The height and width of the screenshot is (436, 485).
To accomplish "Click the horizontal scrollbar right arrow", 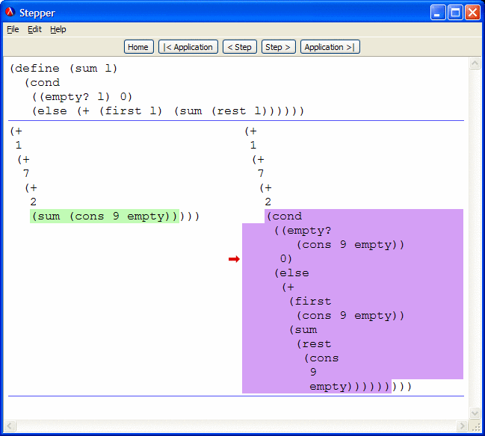I will coord(462,426).
